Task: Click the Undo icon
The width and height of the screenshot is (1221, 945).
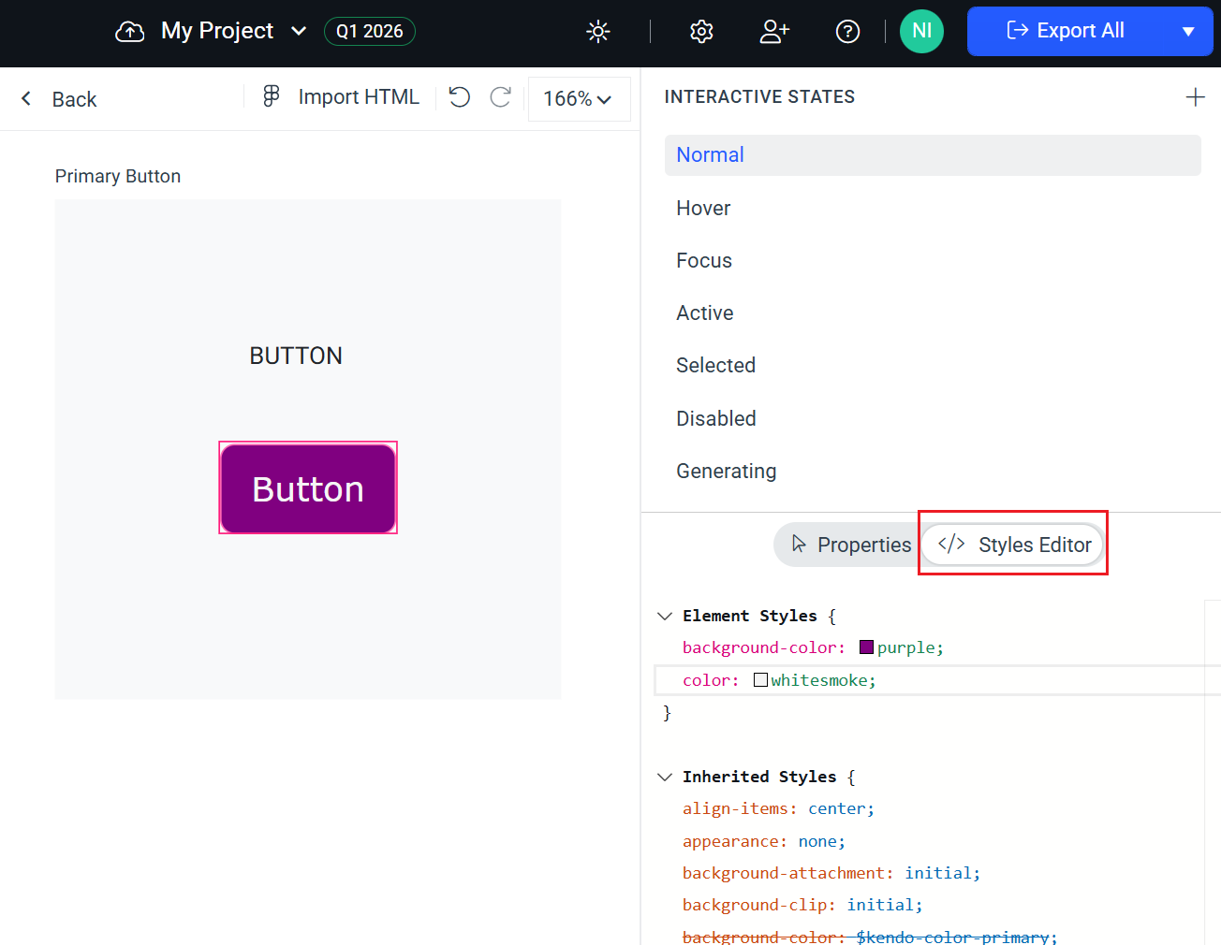Action: coord(459,97)
